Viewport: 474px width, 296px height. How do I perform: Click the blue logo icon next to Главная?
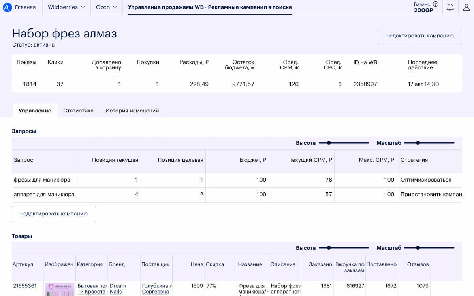(x=8, y=7)
